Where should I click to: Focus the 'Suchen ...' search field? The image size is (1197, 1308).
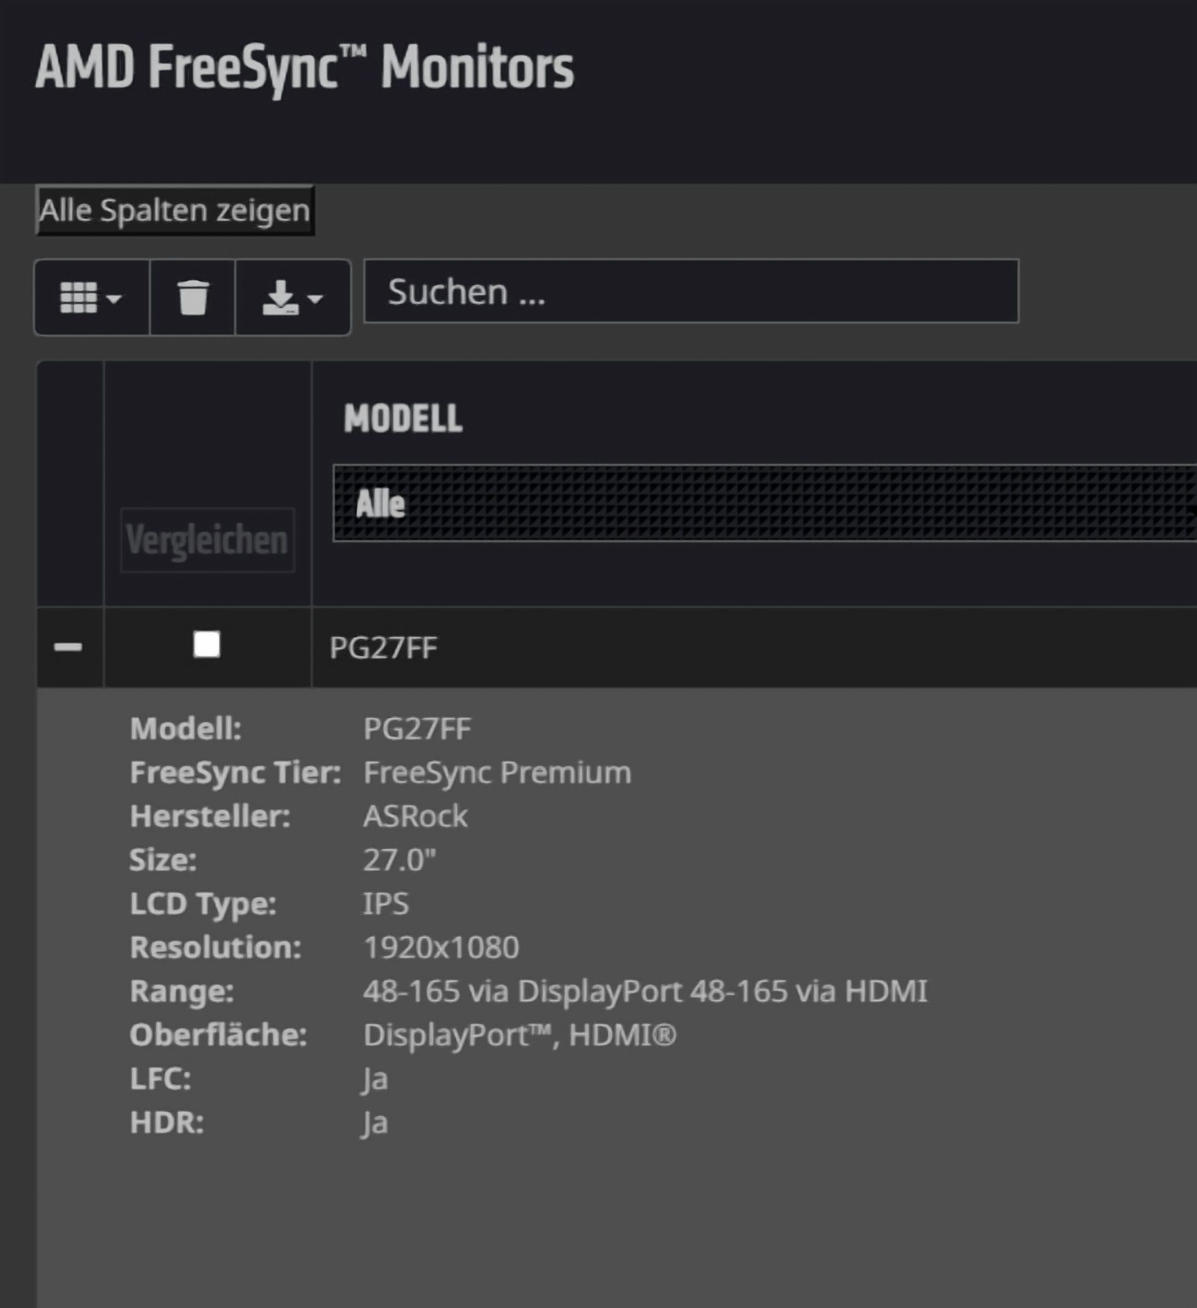691,291
